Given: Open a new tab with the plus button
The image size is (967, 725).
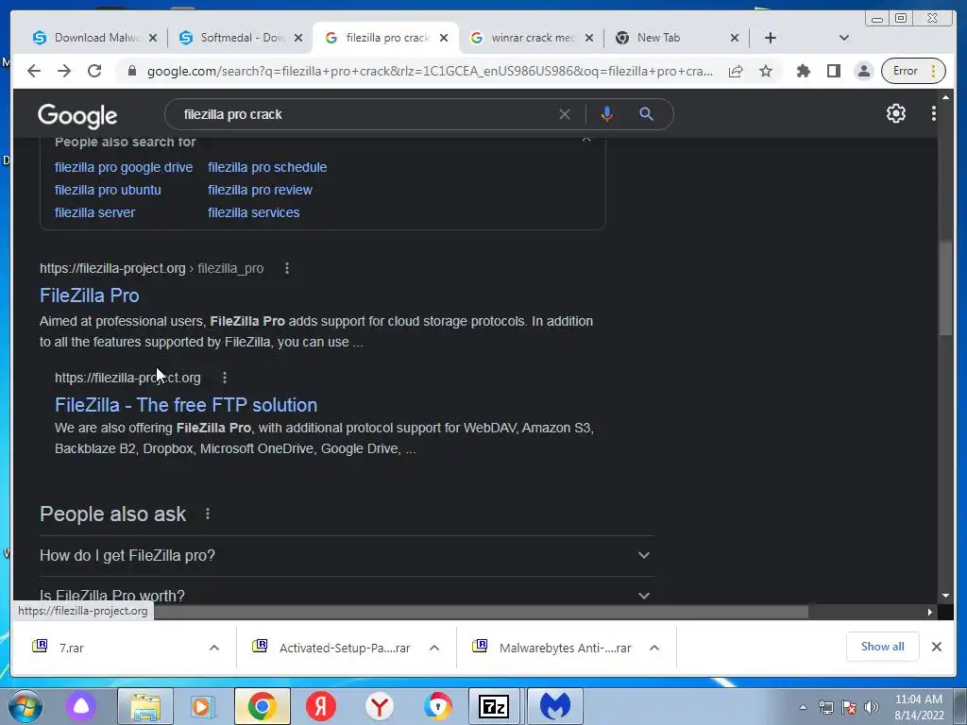Looking at the screenshot, I should pos(771,38).
